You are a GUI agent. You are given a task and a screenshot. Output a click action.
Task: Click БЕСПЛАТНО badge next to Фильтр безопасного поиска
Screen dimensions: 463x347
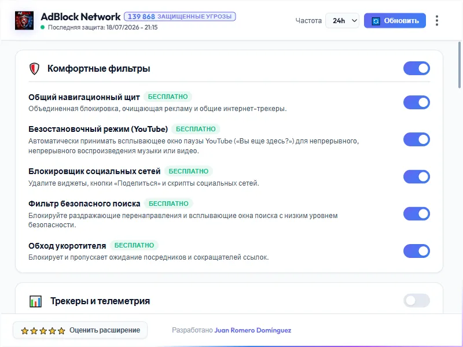168,204
